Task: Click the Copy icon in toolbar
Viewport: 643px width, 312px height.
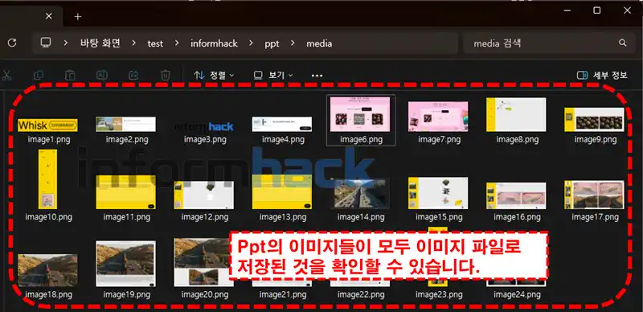Action: [39, 75]
